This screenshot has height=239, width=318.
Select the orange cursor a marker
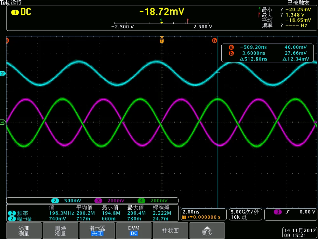coord(7,41)
